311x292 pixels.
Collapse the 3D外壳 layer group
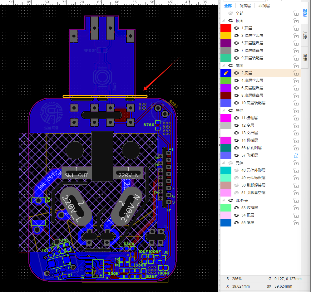pos(224,201)
